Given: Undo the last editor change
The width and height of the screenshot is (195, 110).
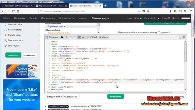Looking at the screenshot, I should coord(70,37).
